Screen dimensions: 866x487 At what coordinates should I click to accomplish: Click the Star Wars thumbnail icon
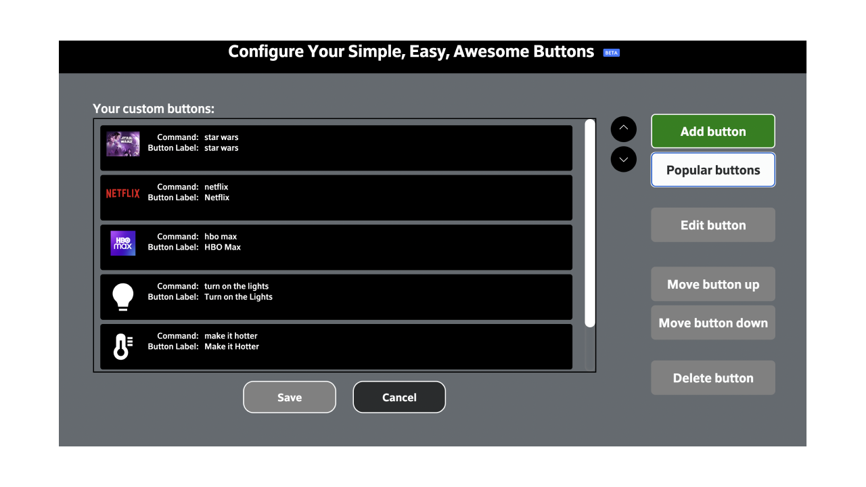tap(123, 143)
